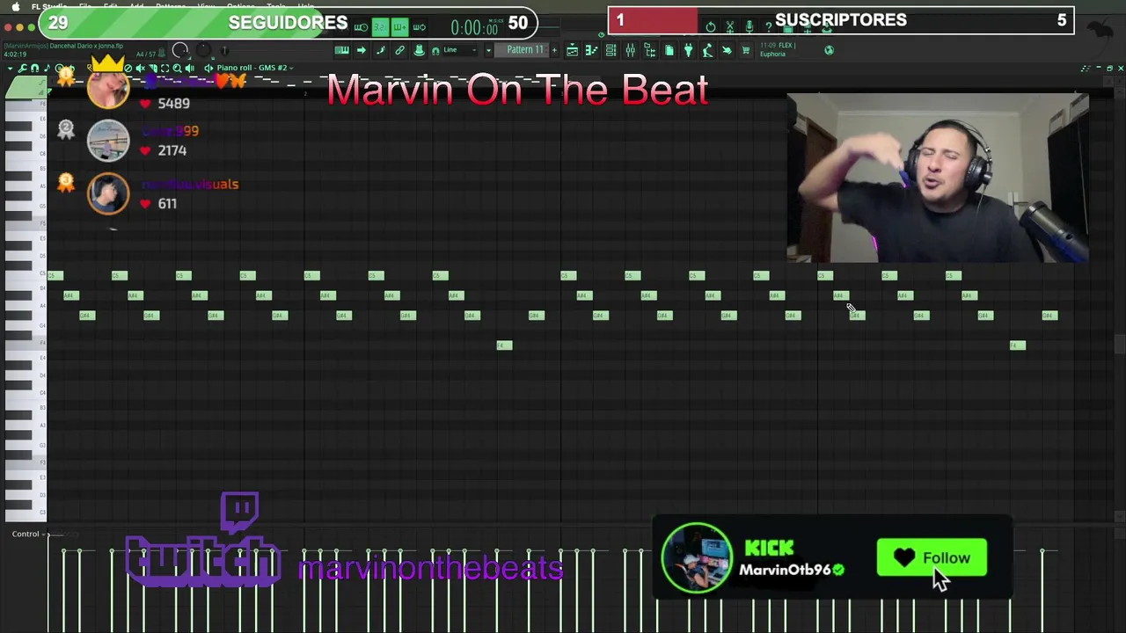Open the tempo tapper icon
The width and height of the screenshot is (1126, 633).
click(706, 50)
